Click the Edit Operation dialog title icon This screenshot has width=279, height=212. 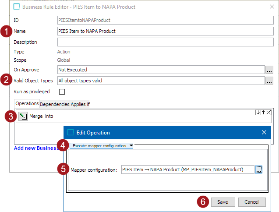71,132
